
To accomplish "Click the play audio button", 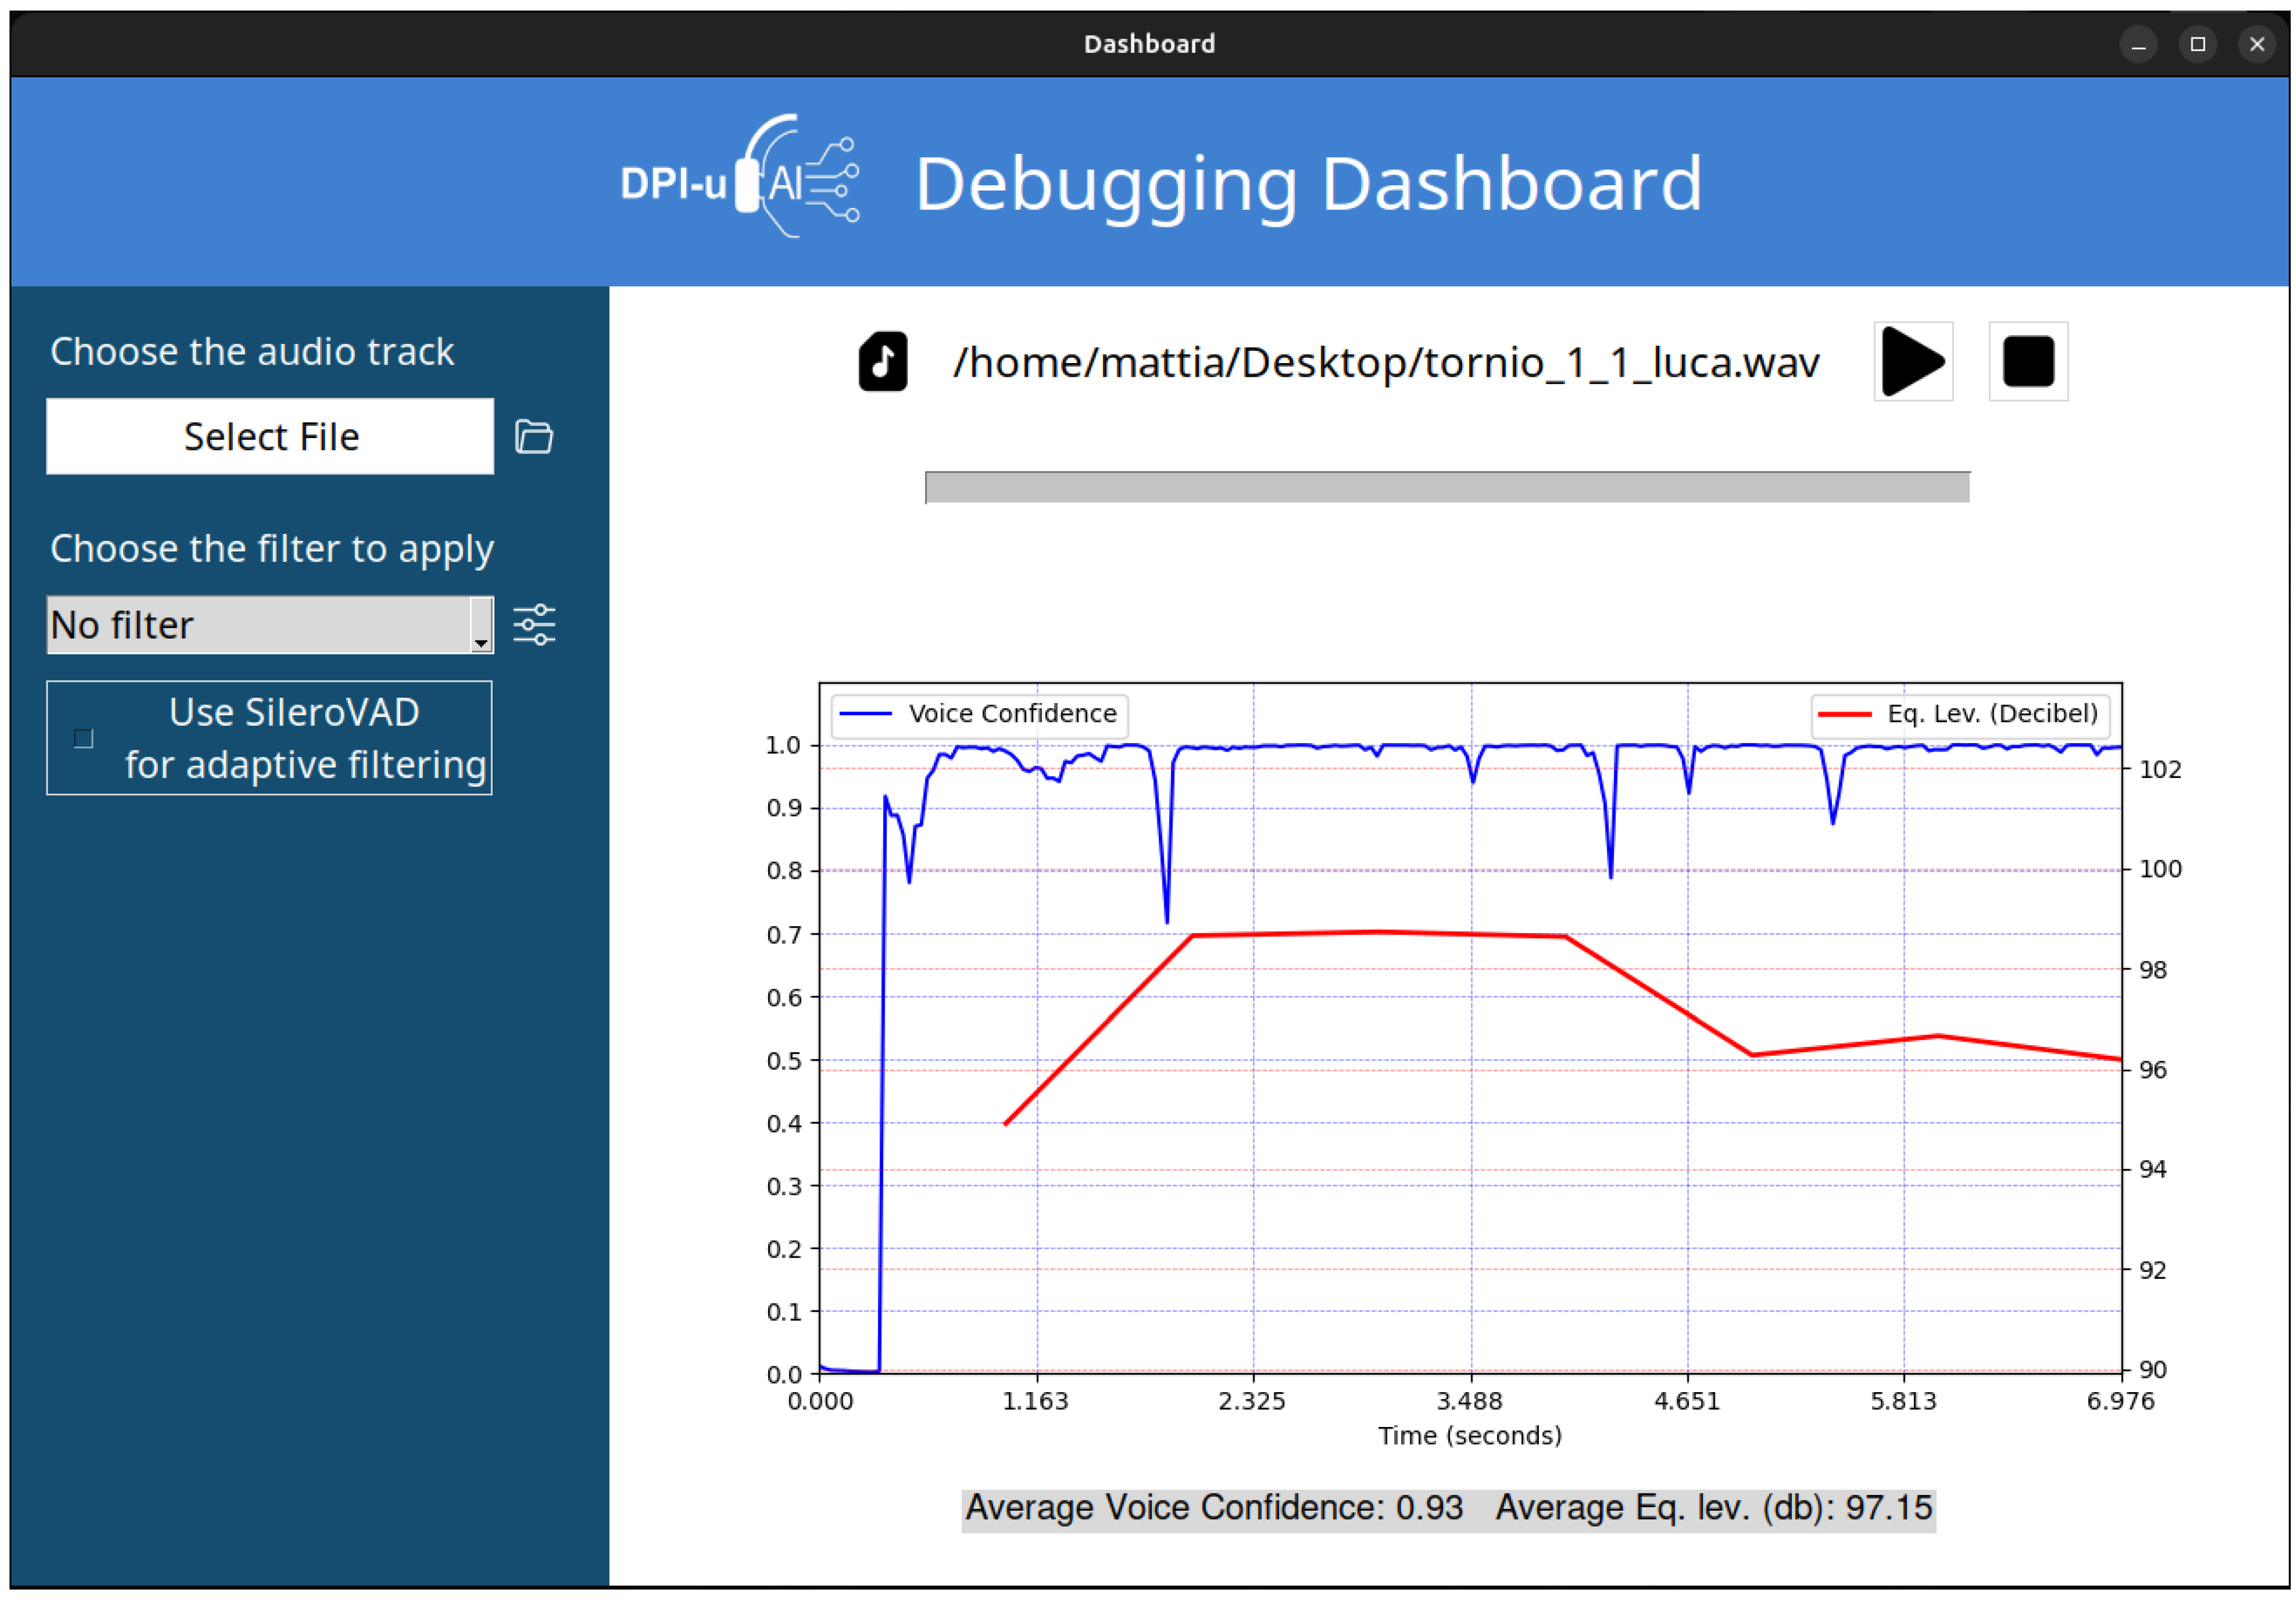I will click(x=1912, y=362).
